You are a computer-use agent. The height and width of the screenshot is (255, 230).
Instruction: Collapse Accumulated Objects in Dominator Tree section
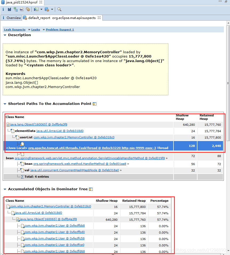click(x=5, y=189)
